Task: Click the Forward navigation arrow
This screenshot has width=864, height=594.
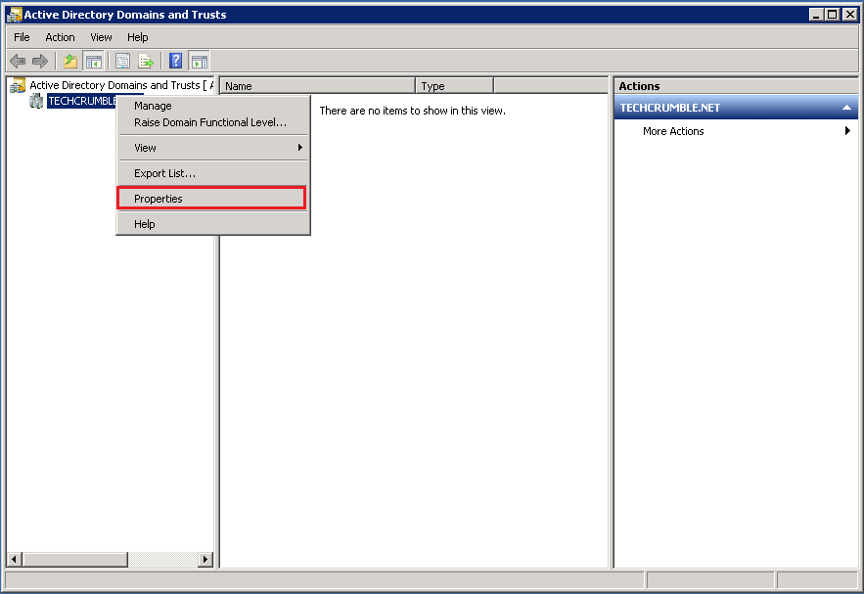Action: point(38,60)
